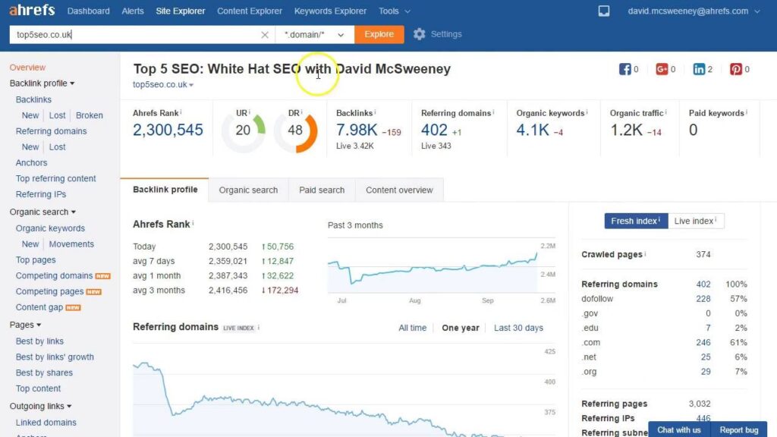Select All time range for Referring domains
Viewport: 777px width, 437px height.
point(412,328)
